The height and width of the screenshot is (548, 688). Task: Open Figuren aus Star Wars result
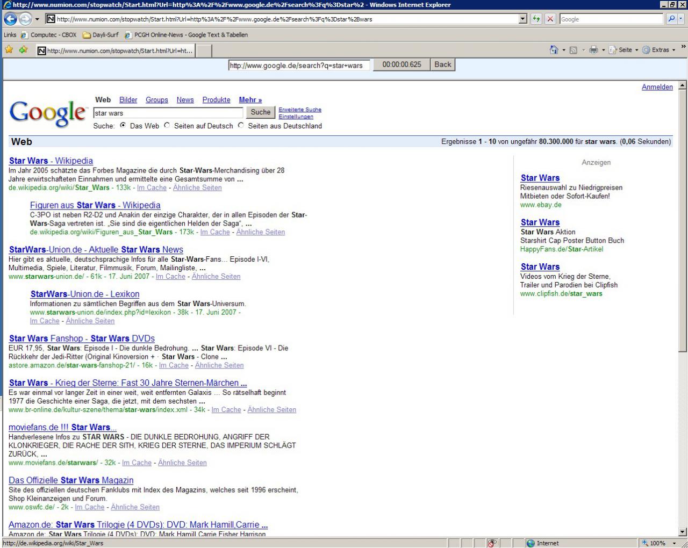(x=95, y=205)
